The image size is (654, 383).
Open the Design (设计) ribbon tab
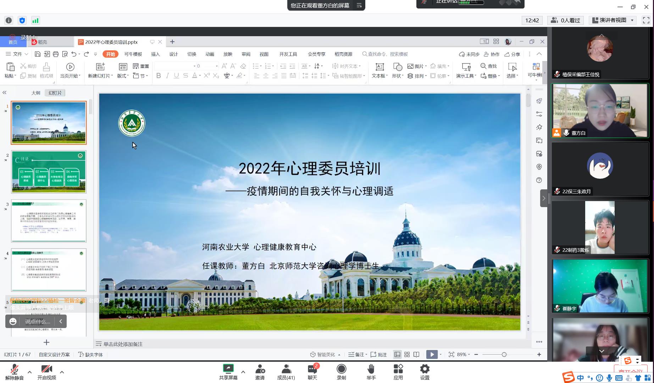(173, 54)
